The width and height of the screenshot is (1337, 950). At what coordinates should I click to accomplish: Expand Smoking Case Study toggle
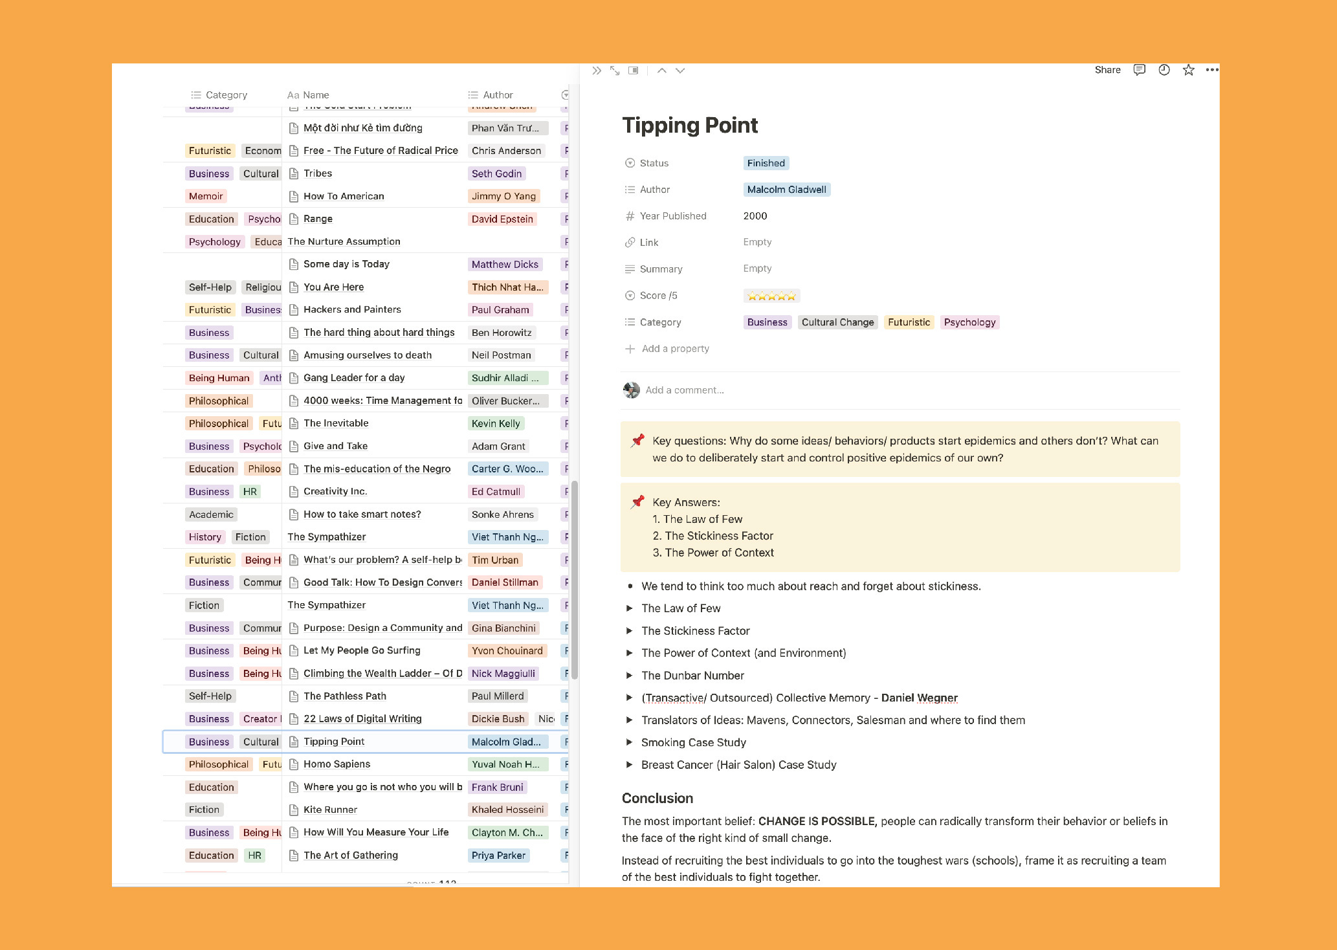[x=629, y=742]
